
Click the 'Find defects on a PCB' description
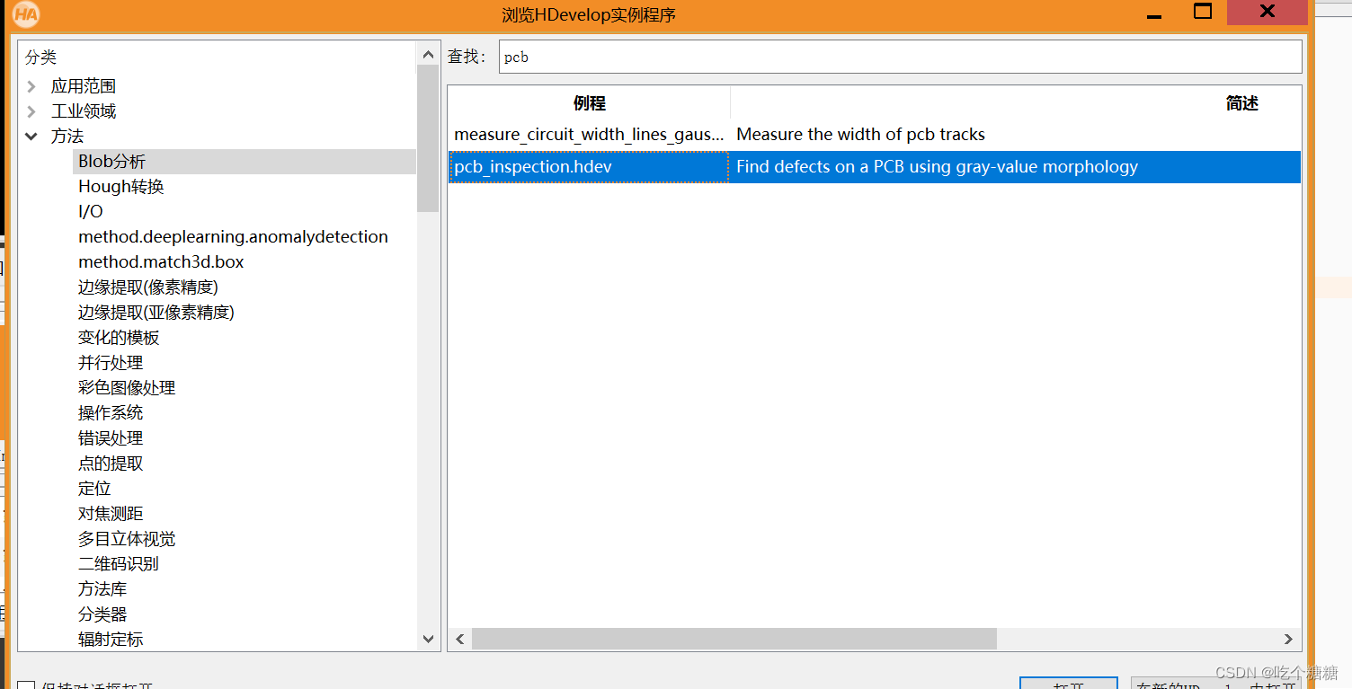coord(937,167)
